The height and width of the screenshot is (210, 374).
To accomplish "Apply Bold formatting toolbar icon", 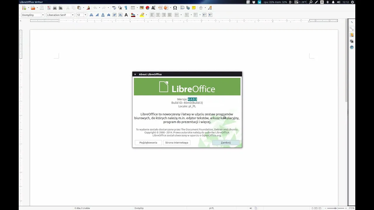I will coord(91,15).
